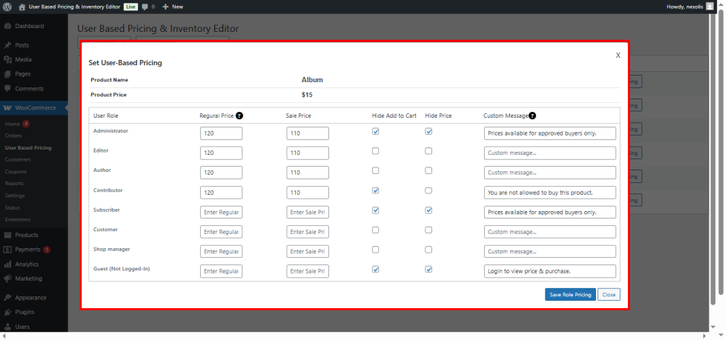
Task: Click the Shop manager Regular Price field
Action: (x=221, y=252)
